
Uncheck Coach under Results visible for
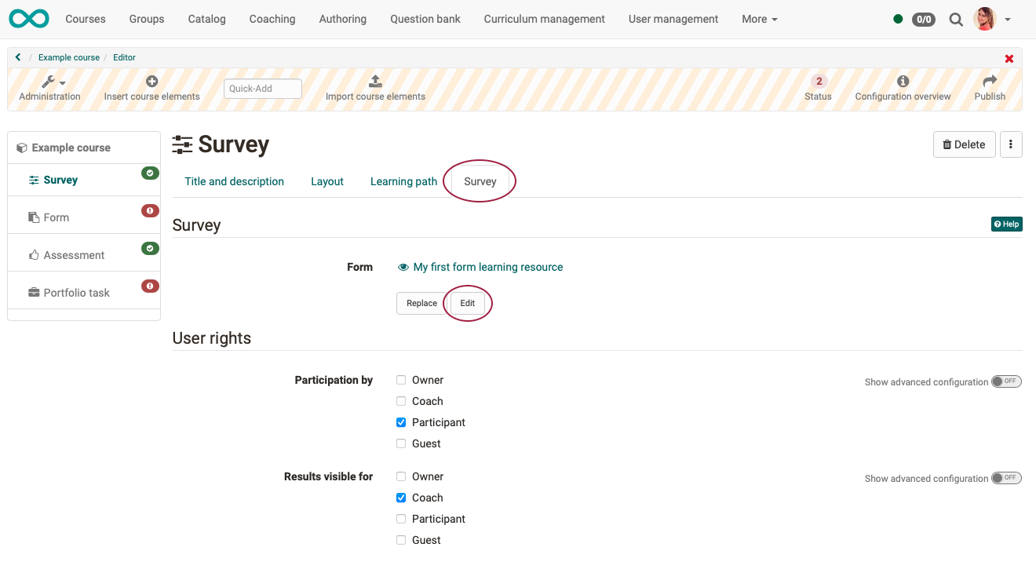(401, 498)
